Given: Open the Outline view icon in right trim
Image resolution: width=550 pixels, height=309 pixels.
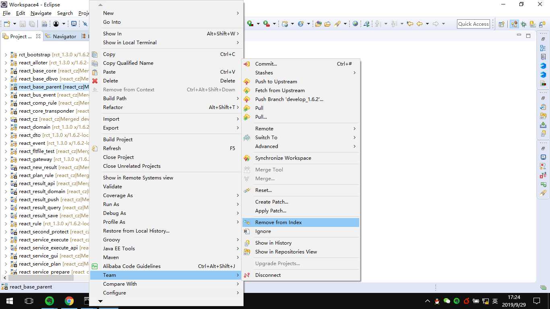Looking at the screenshot, I should tap(543, 48).
